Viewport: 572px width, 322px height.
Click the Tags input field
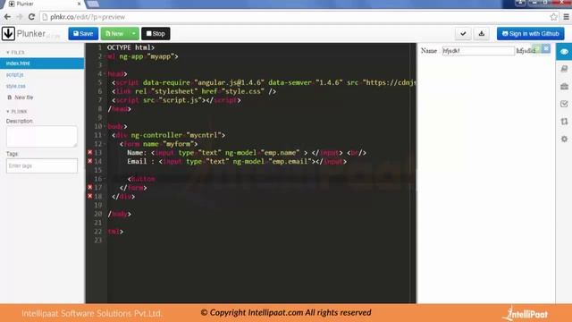pyautogui.click(x=42, y=165)
